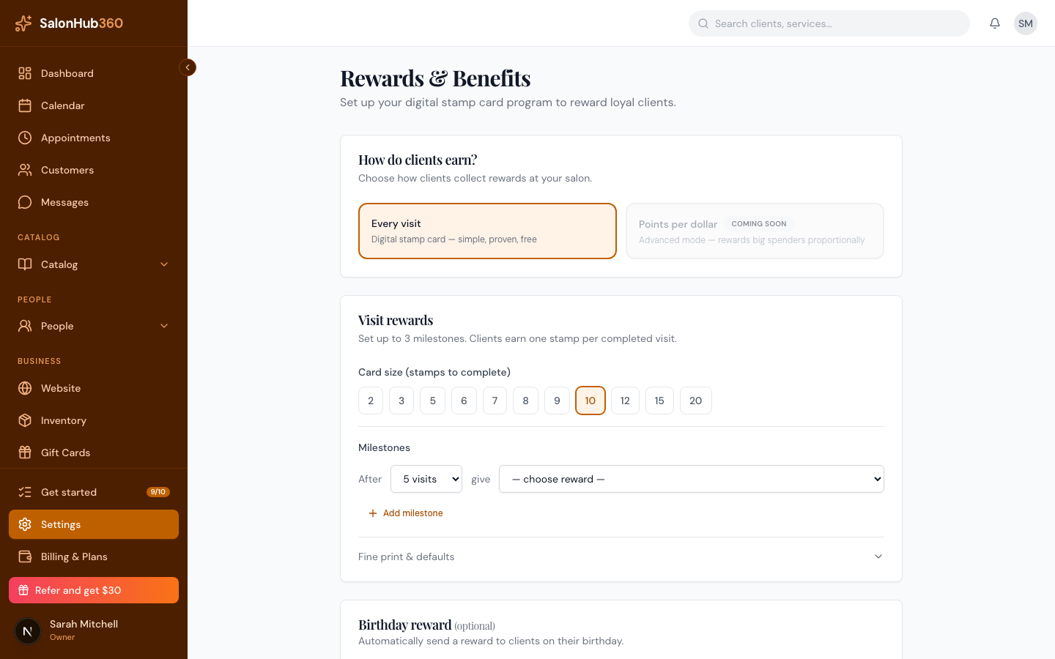Open notifications bell icon
Image resolution: width=1055 pixels, height=659 pixels.
coord(995,23)
